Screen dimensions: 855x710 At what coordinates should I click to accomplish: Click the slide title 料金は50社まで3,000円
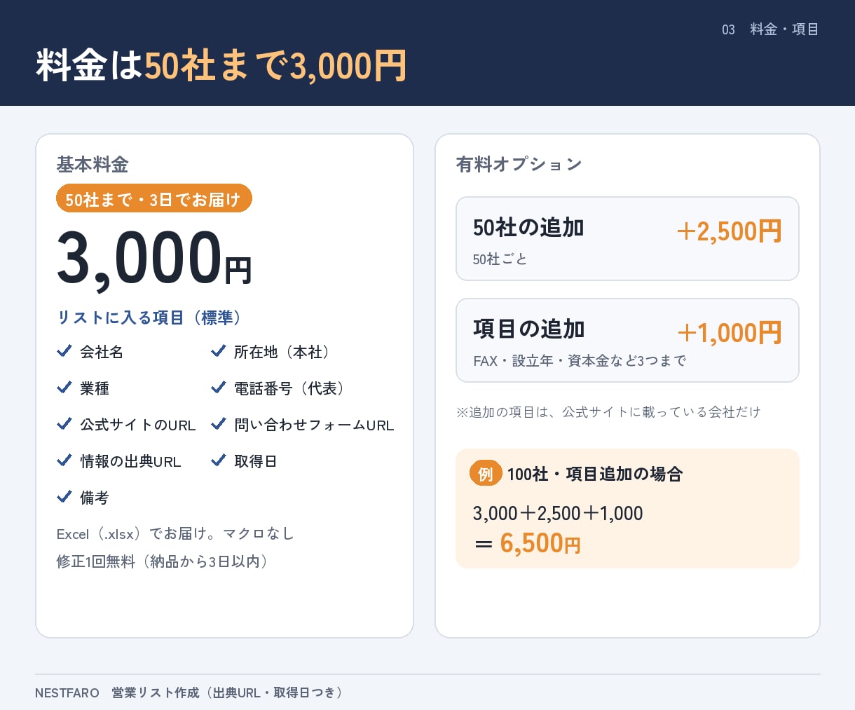[221, 65]
